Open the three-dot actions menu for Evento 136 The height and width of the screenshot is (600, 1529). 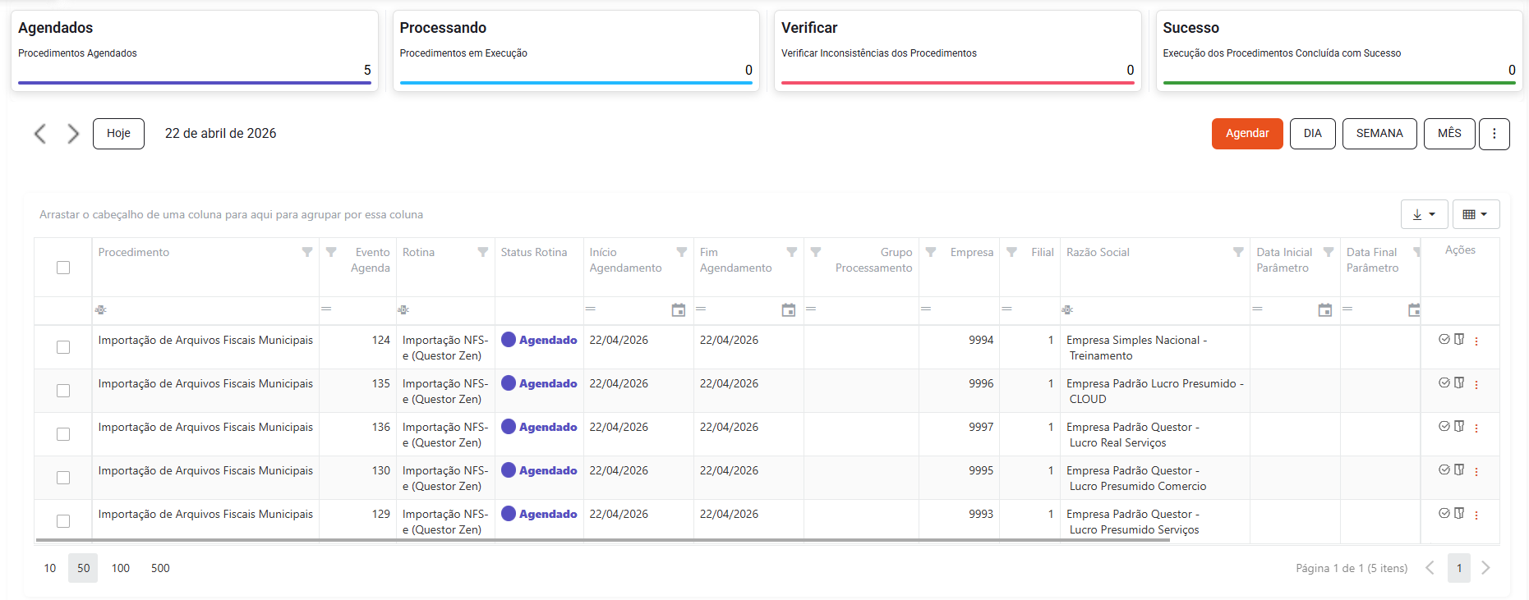pos(1476,428)
